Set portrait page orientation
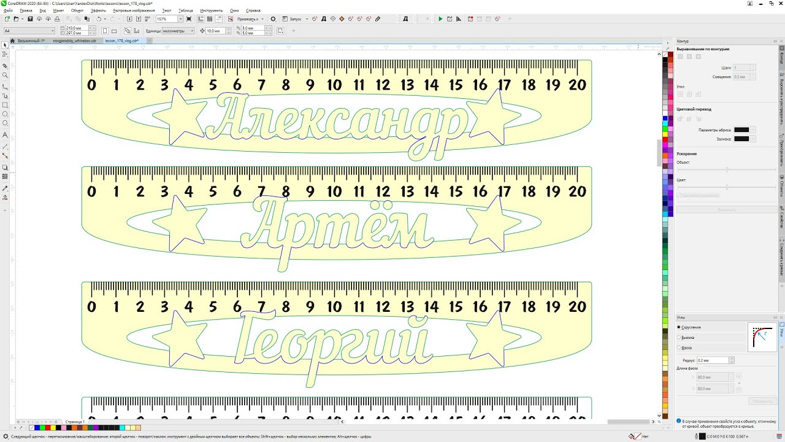This screenshot has height=442, width=785. pos(105,30)
